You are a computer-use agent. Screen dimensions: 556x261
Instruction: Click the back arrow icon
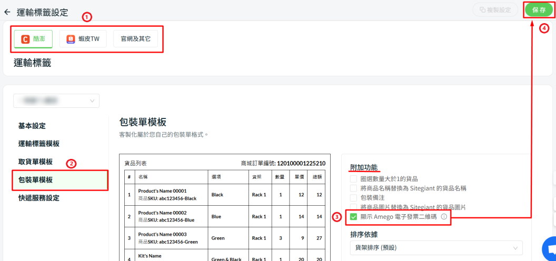coord(7,12)
